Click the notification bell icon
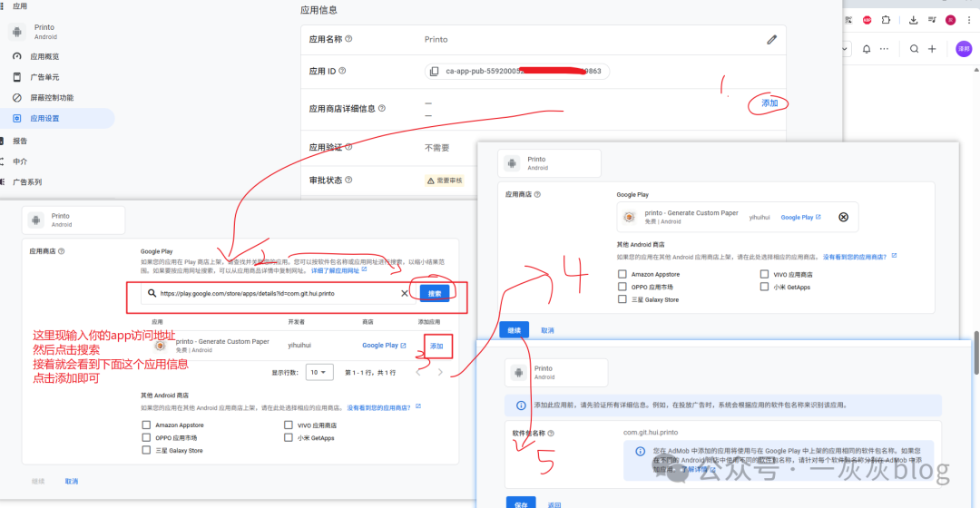Image resolution: width=980 pixels, height=508 pixels. [x=867, y=49]
